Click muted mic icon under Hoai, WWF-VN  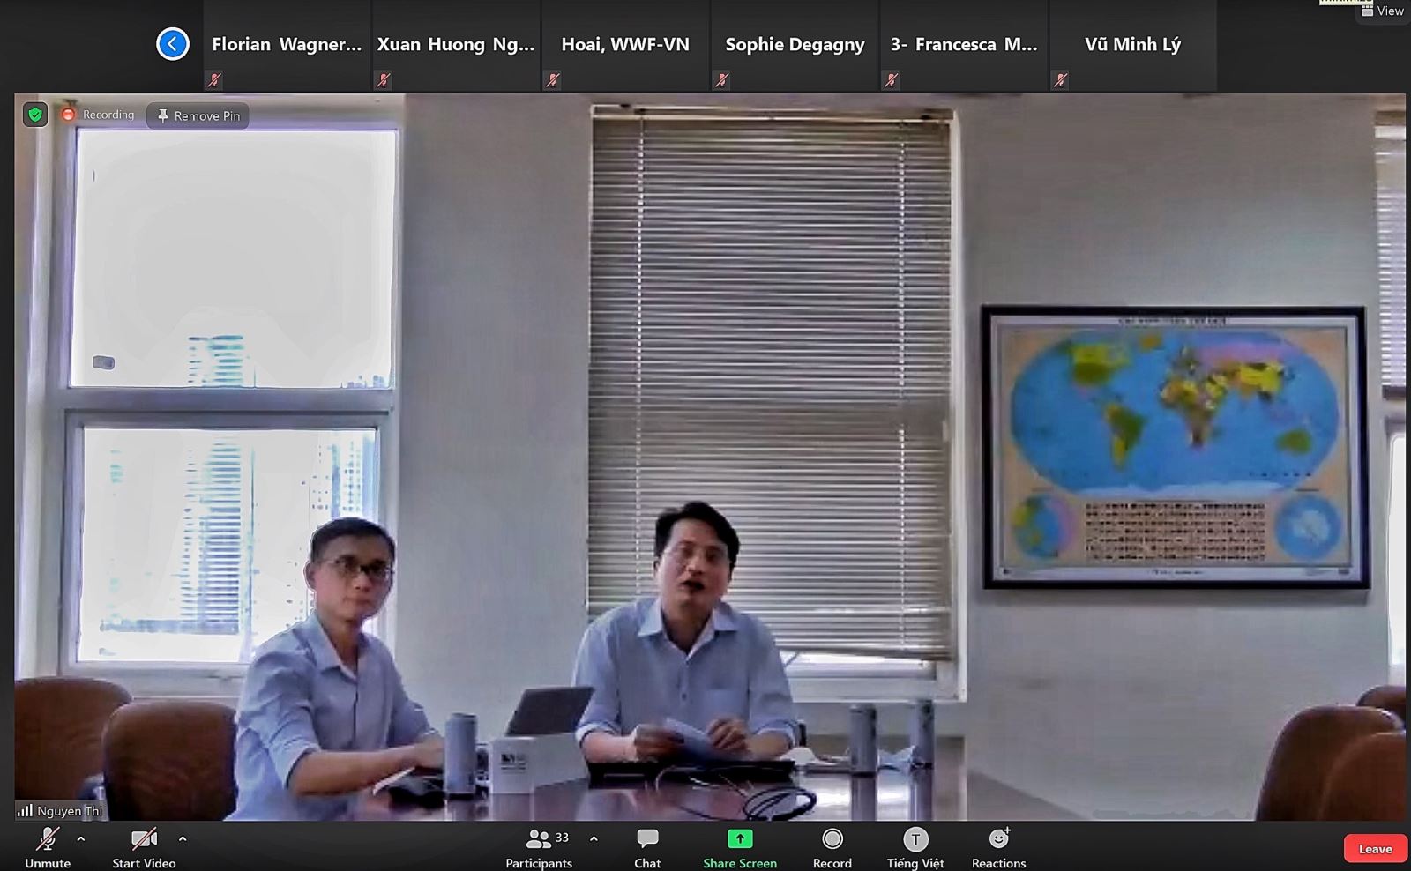pos(553,80)
